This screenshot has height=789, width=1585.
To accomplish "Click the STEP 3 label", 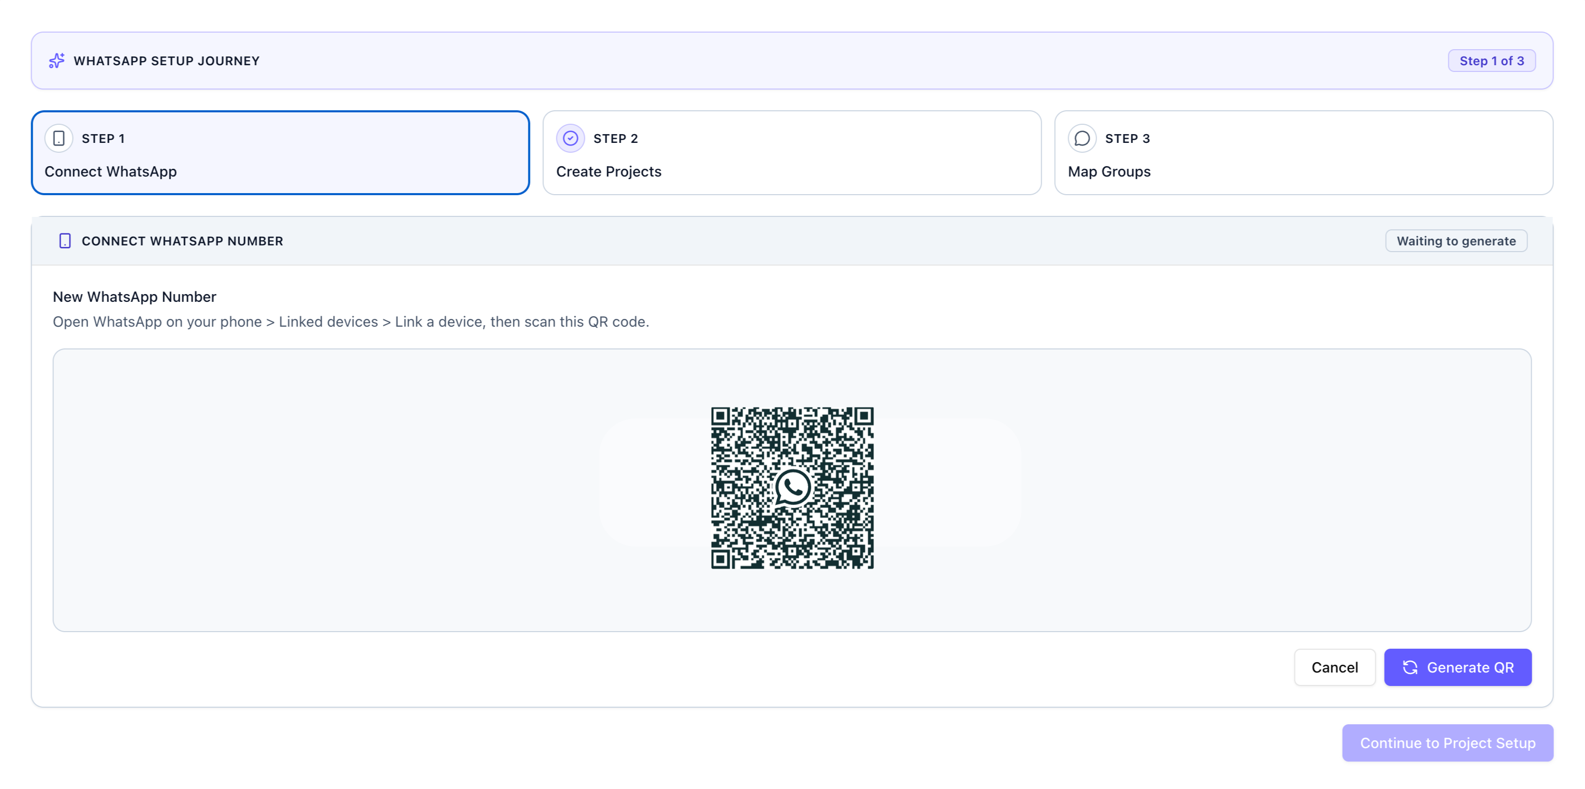I will (x=1127, y=138).
